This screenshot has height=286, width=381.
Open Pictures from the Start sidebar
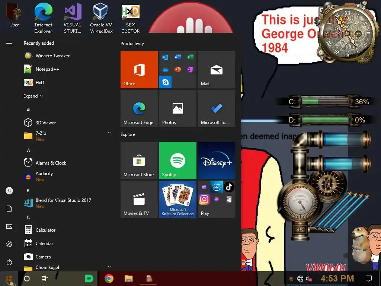pos(9,226)
